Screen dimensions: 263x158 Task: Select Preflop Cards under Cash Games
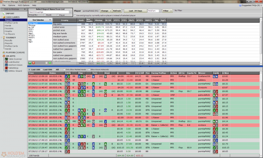11,23
